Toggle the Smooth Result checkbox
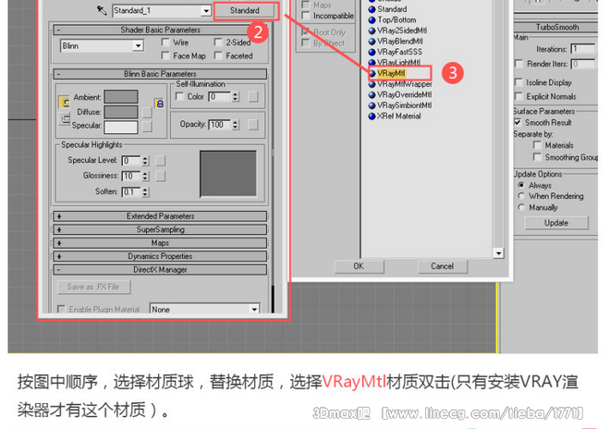 pyautogui.click(x=518, y=123)
